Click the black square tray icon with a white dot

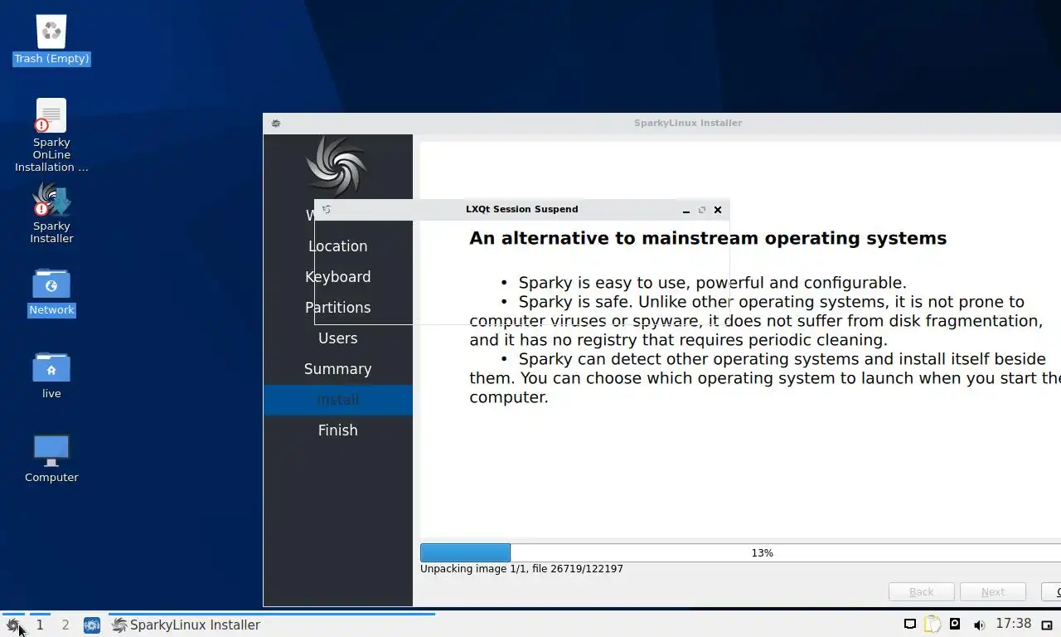tap(955, 625)
